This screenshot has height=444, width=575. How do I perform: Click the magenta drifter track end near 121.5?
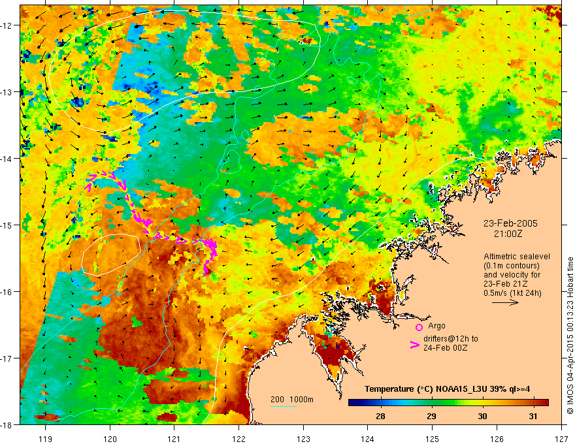(x=206, y=272)
